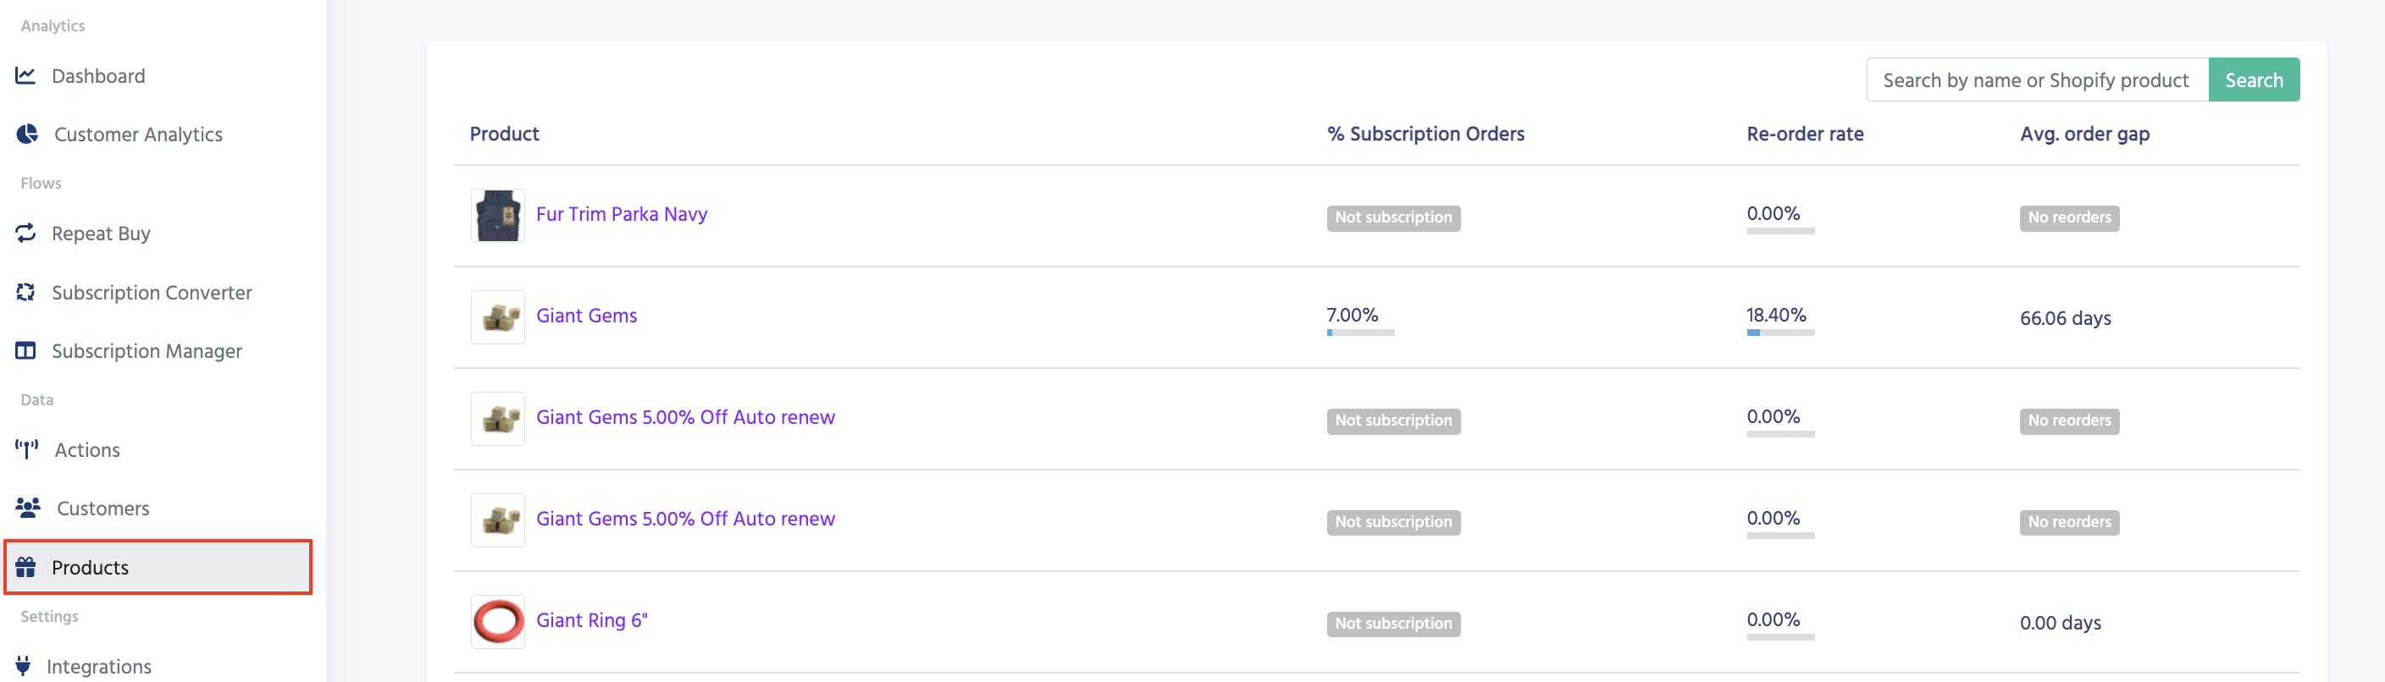Screen dimensions: 2385x682
Task: Click the Giant Gems subscription orders bar
Action: (x=1360, y=333)
